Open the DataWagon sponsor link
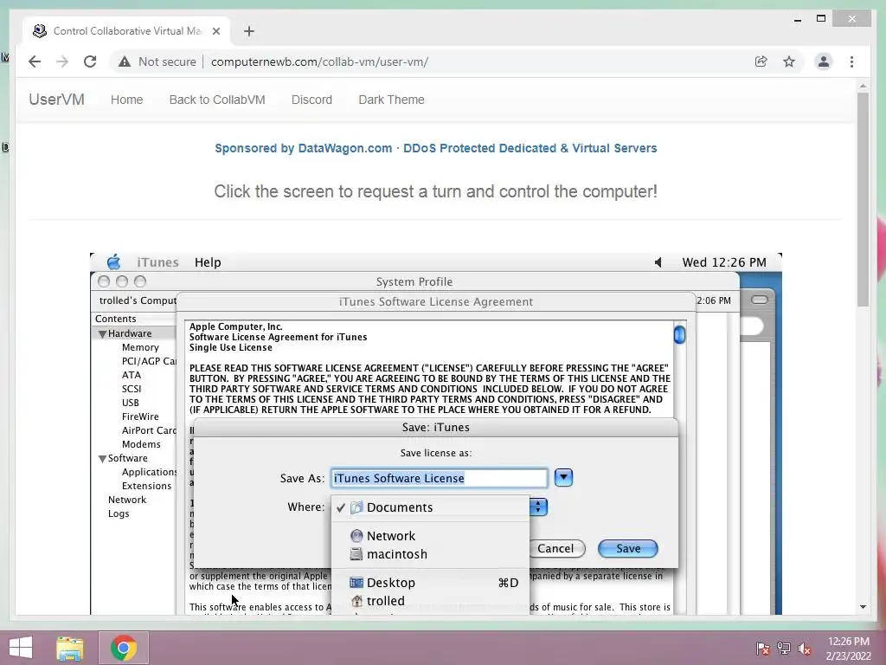This screenshot has width=886, height=665. tap(436, 148)
